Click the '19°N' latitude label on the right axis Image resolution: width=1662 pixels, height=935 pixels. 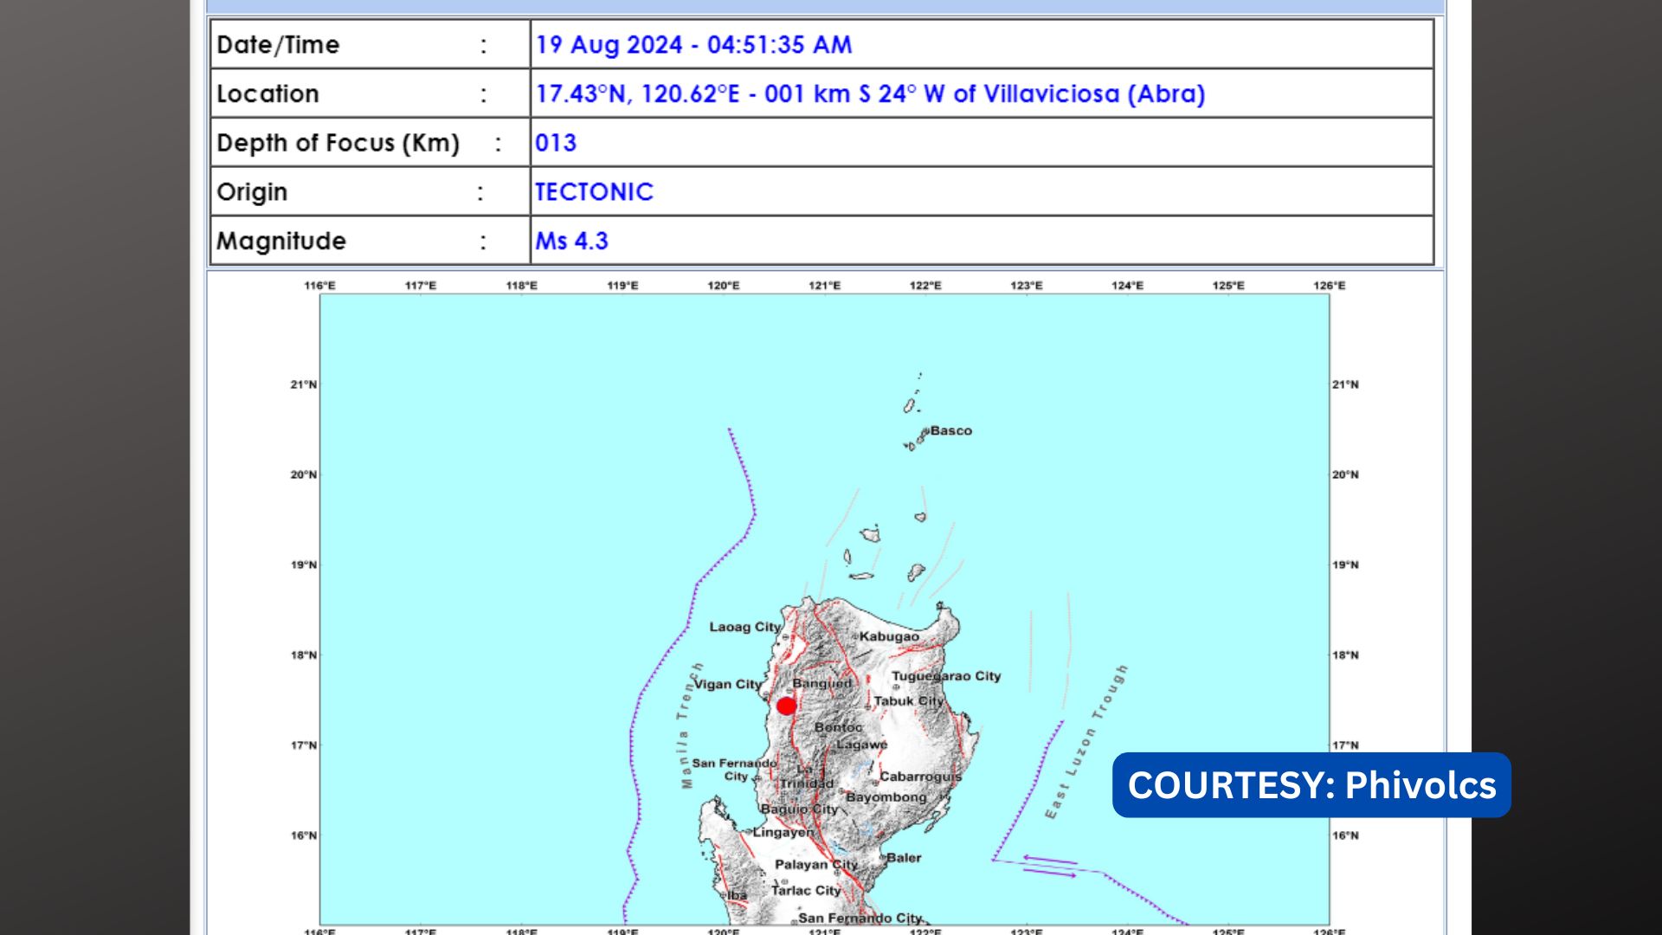coord(1345,564)
